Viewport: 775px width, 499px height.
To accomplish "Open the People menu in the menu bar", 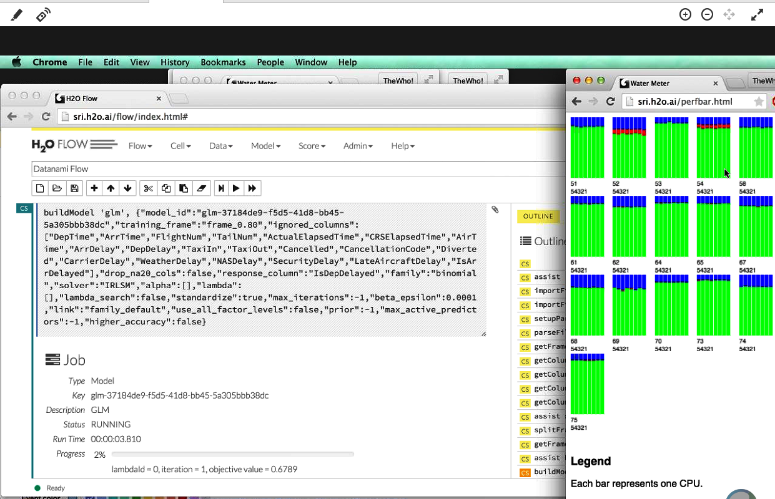I will click(x=270, y=62).
